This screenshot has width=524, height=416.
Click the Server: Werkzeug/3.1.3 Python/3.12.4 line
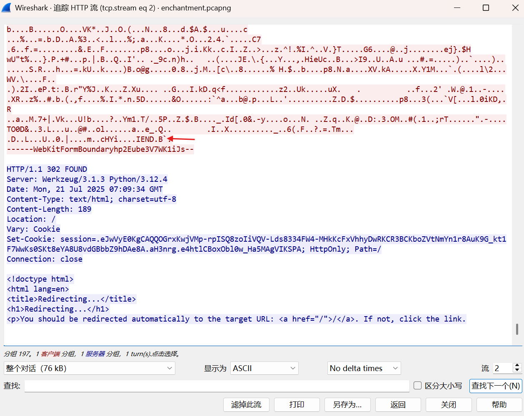click(x=87, y=179)
